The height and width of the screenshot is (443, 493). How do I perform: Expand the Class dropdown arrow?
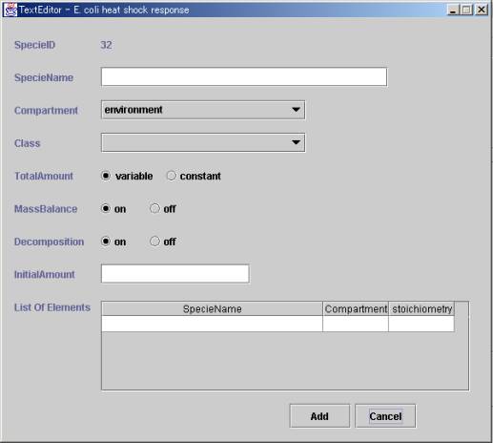(x=296, y=142)
